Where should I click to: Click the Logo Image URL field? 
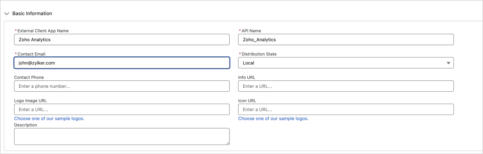pos(122,109)
